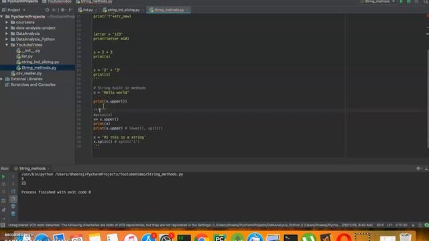This screenshot has width=429, height=241.
Task: Click the green Run button in top toolbar
Action: [402, 1]
